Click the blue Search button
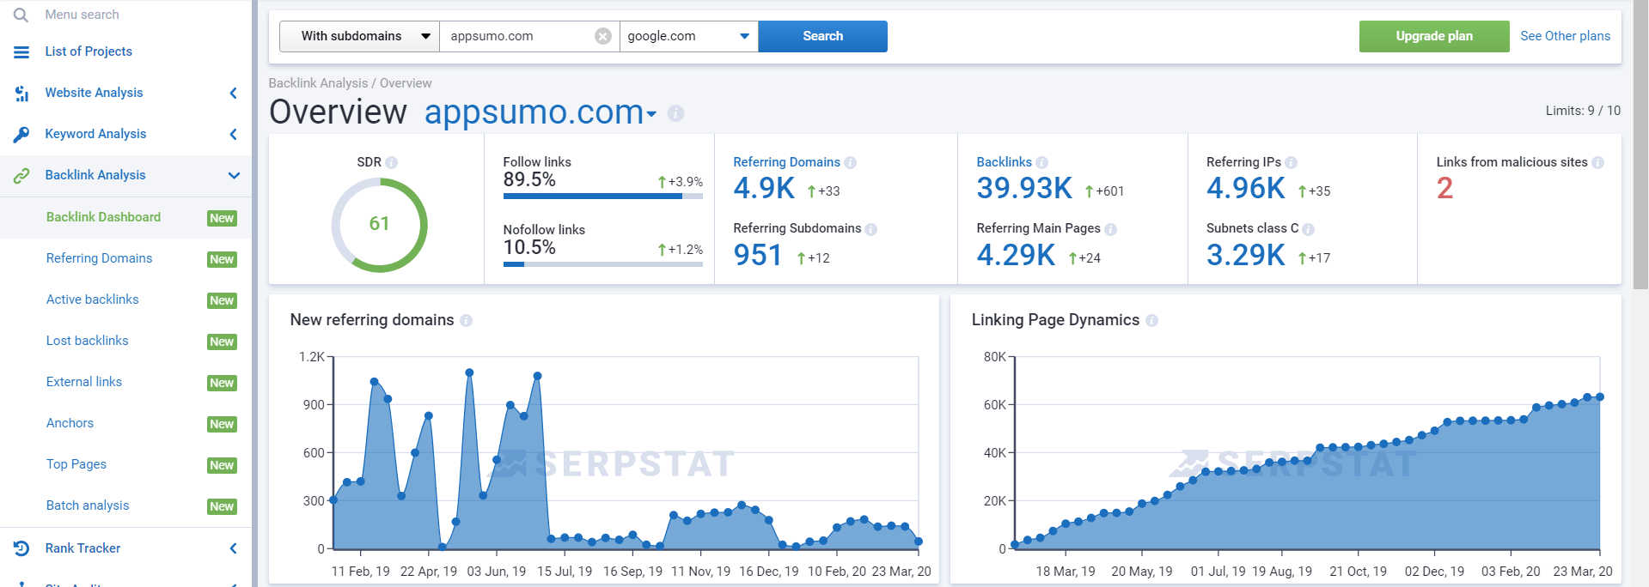Screen dimensions: 1649x587 pyautogui.click(x=823, y=36)
